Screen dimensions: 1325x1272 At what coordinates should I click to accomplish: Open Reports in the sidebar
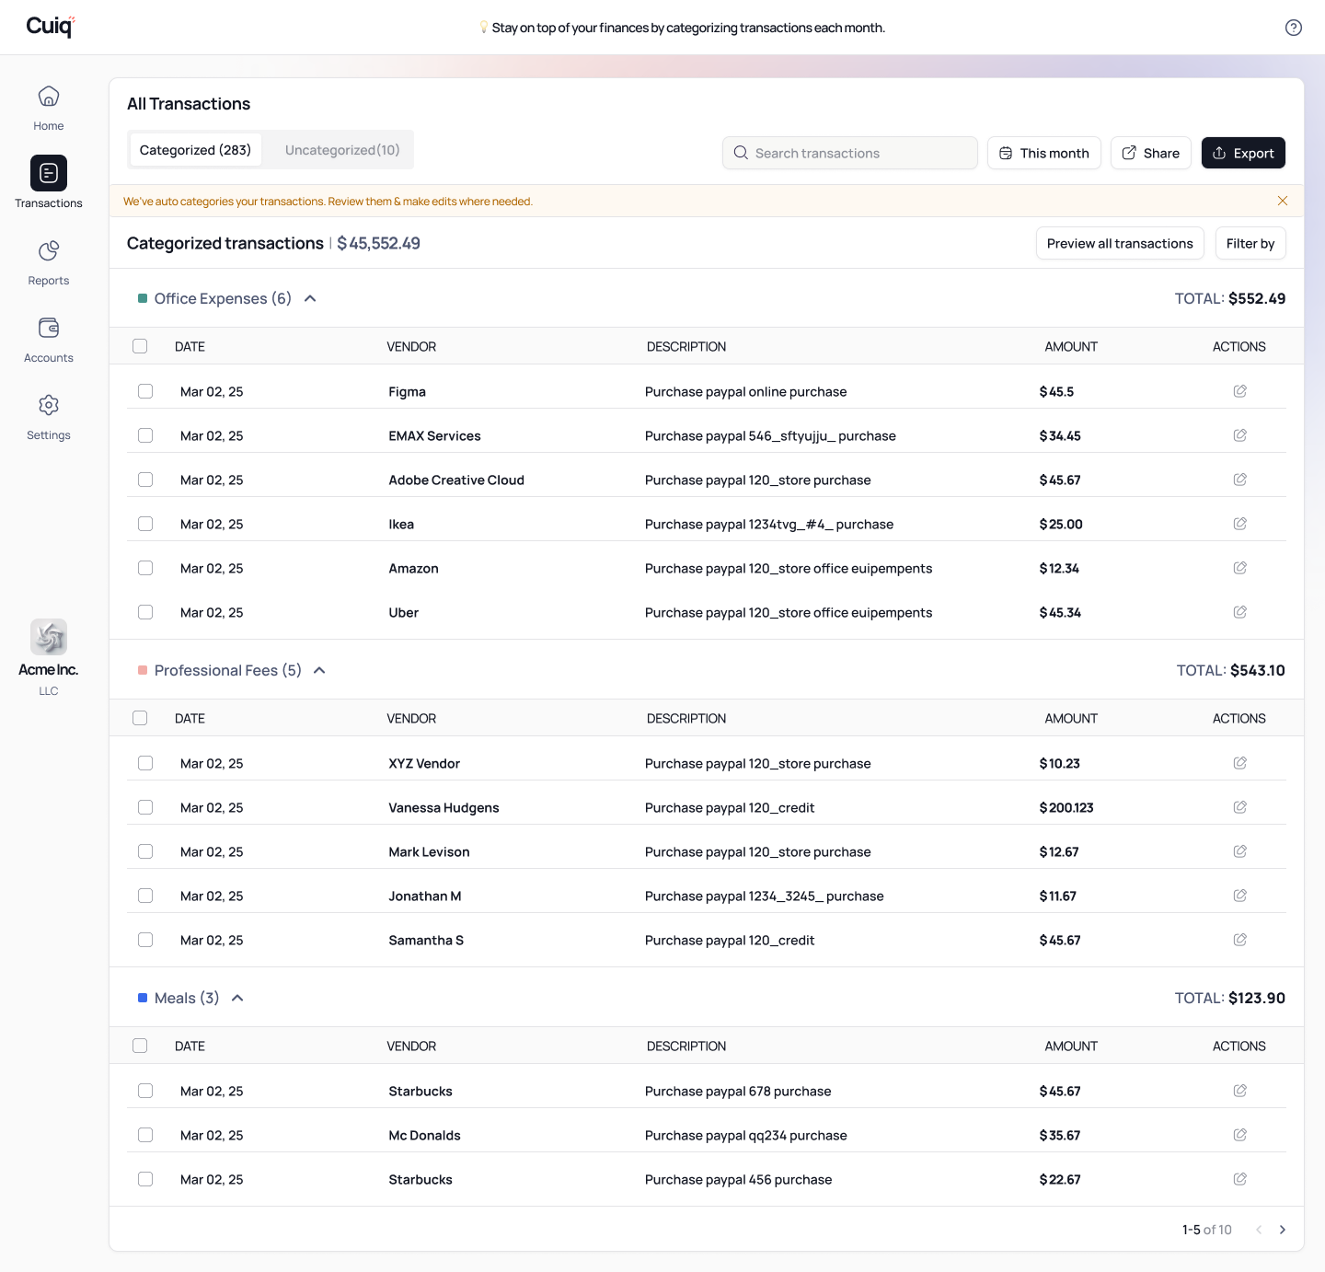(49, 262)
